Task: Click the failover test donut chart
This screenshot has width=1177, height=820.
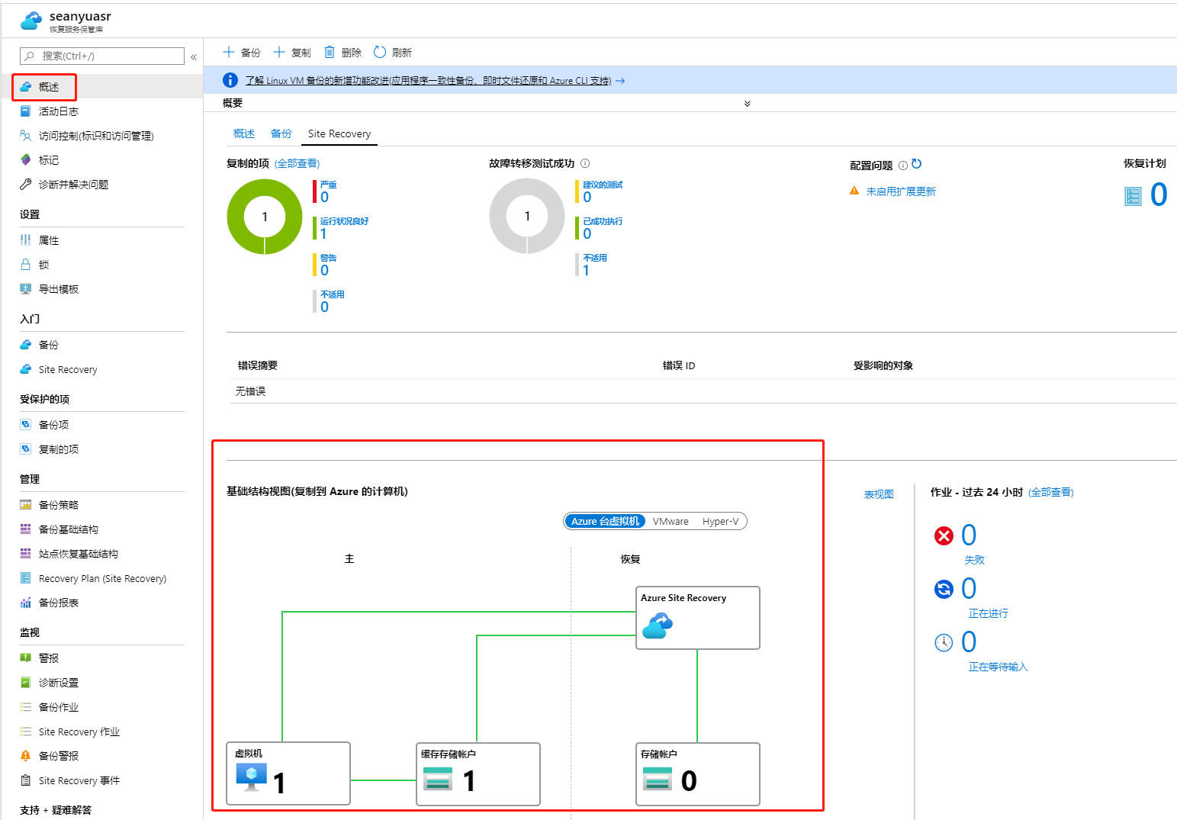Action: [527, 216]
